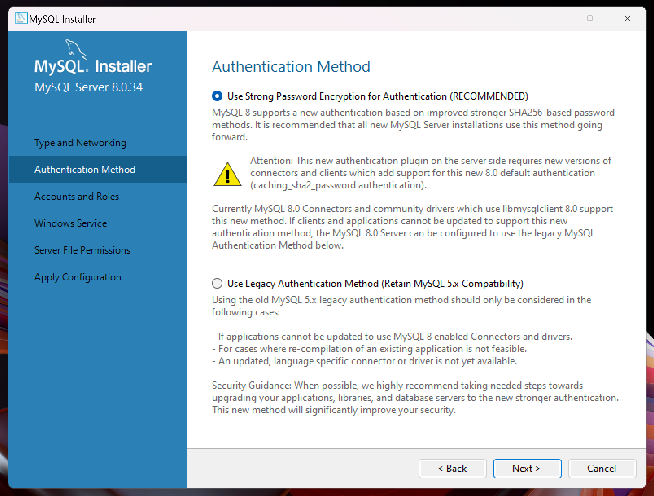Jump to Apply Configuration step

(x=78, y=277)
